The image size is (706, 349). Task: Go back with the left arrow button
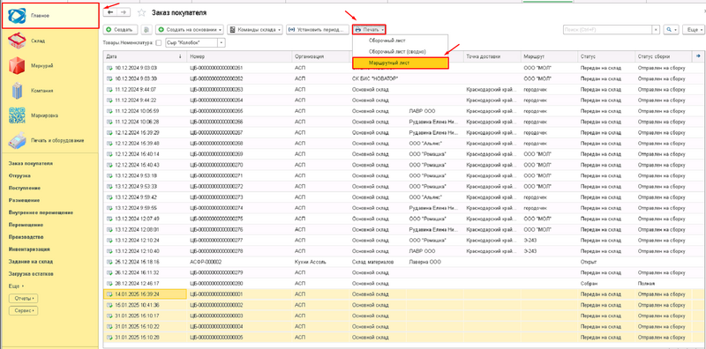pyautogui.click(x=110, y=12)
